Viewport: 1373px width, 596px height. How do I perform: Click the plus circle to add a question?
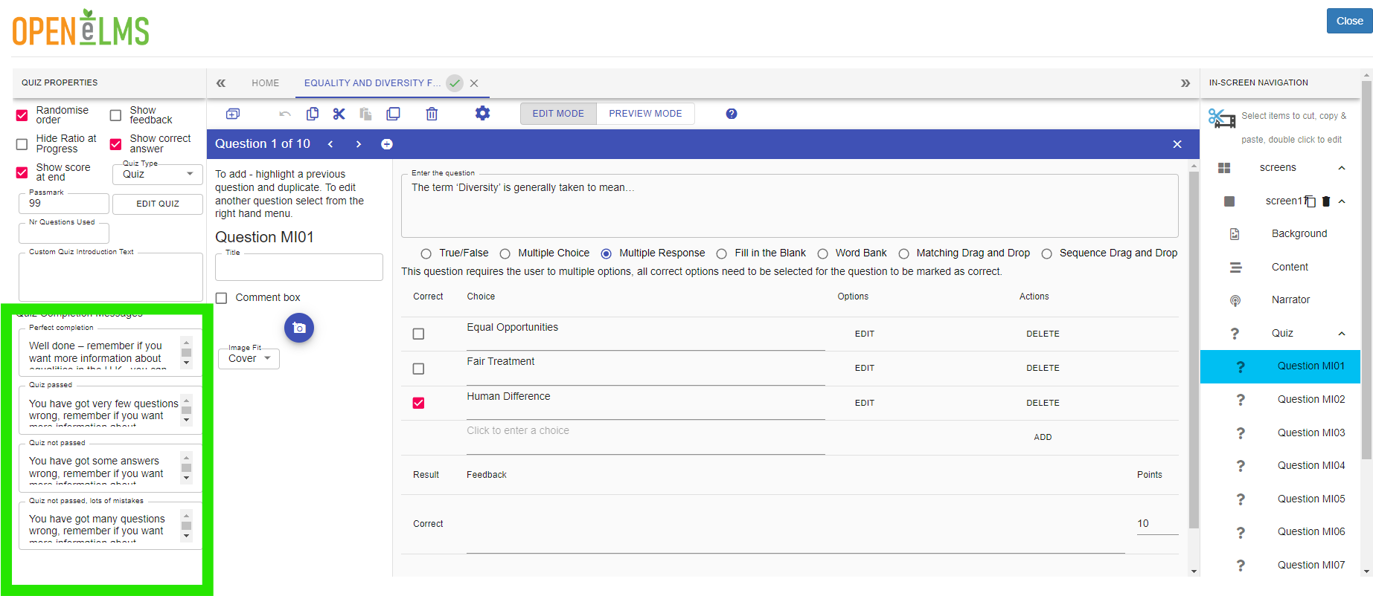click(x=387, y=144)
